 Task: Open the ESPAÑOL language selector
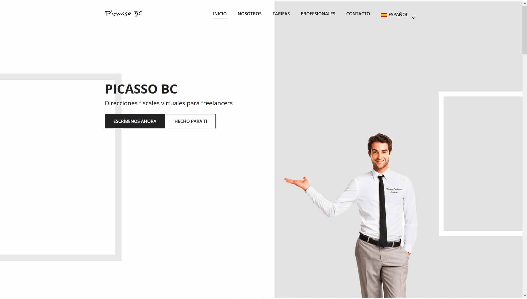(398, 15)
